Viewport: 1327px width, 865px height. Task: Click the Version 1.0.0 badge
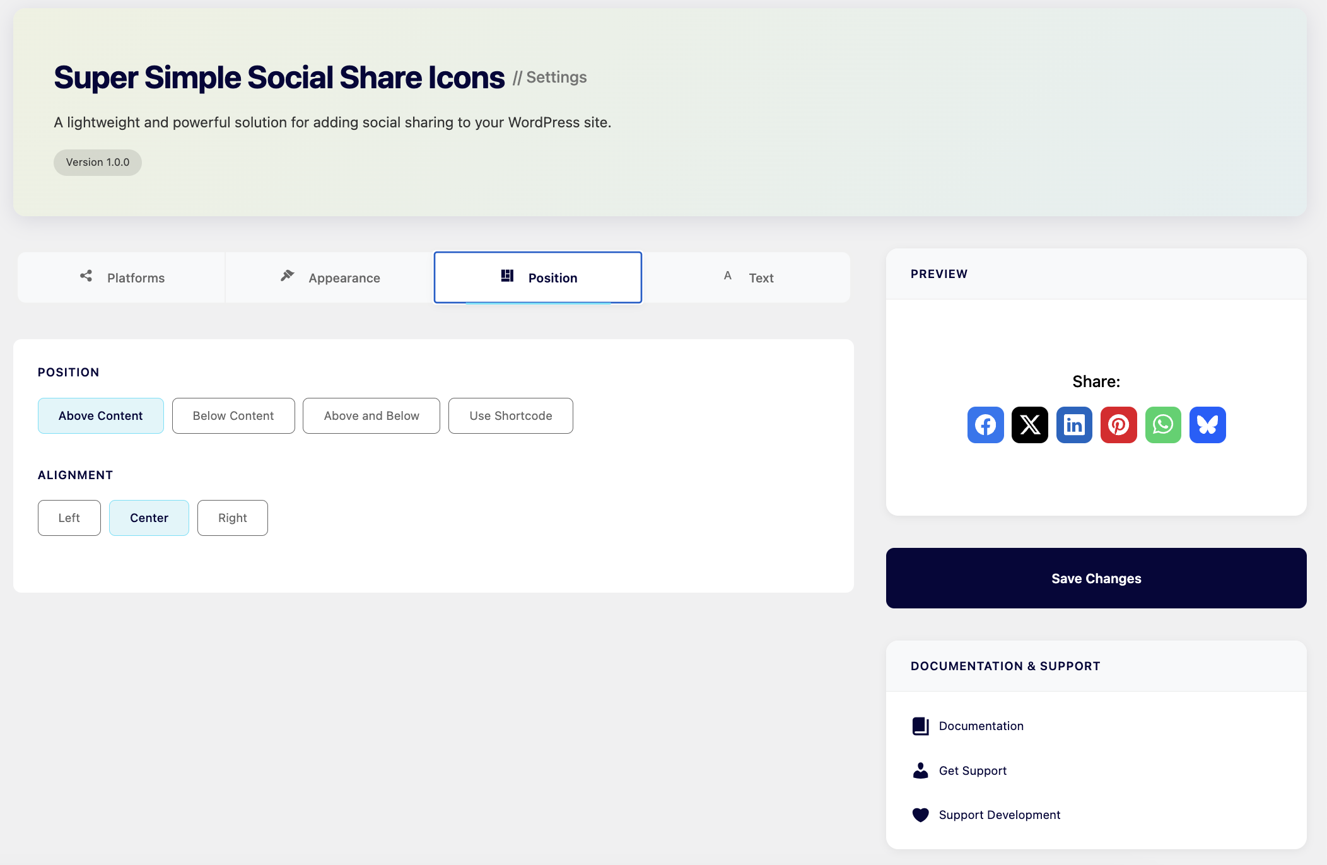(x=98, y=162)
